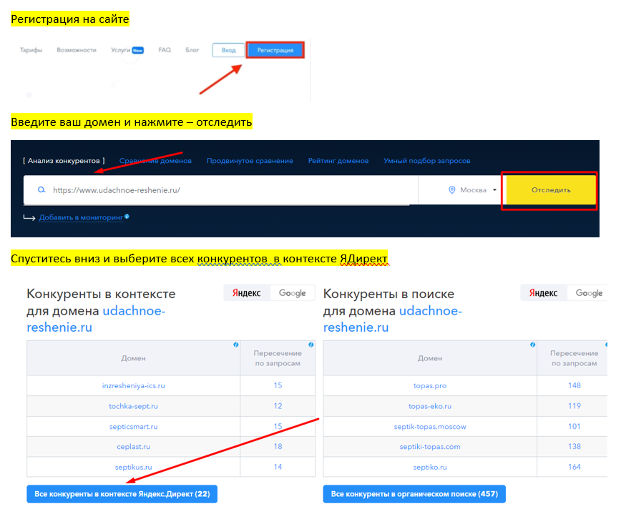Click the yellow Отследить button

click(x=551, y=190)
